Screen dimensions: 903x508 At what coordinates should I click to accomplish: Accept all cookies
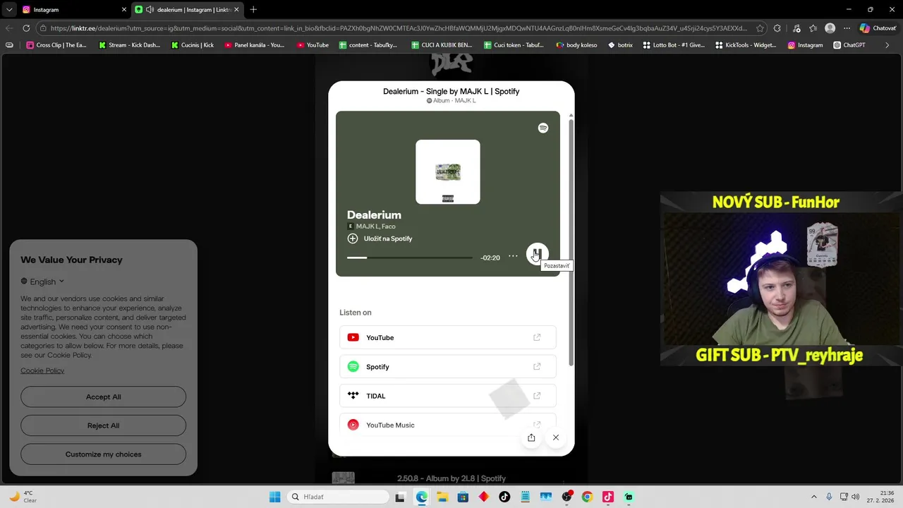pyautogui.click(x=103, y=397)
